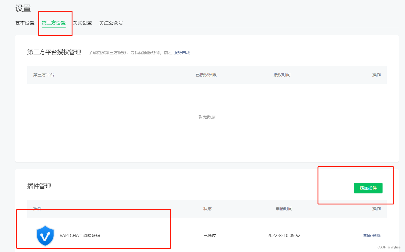Click the 申请时间 column header
This screenshot has height=252, width=405.
284,209
